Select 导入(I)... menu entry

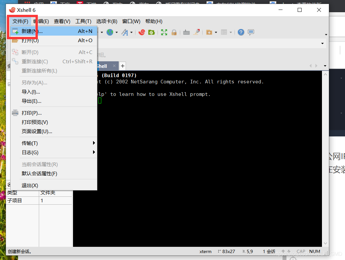click(54, 92)
